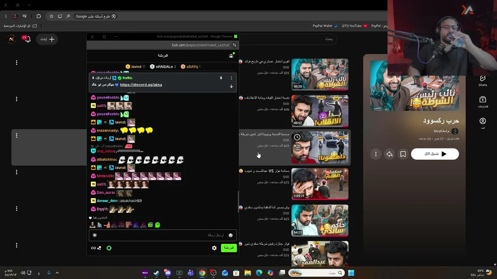Open three-dot options on pinned BotRix message
This screenshot has height=279, width=497.
[231, 78]
